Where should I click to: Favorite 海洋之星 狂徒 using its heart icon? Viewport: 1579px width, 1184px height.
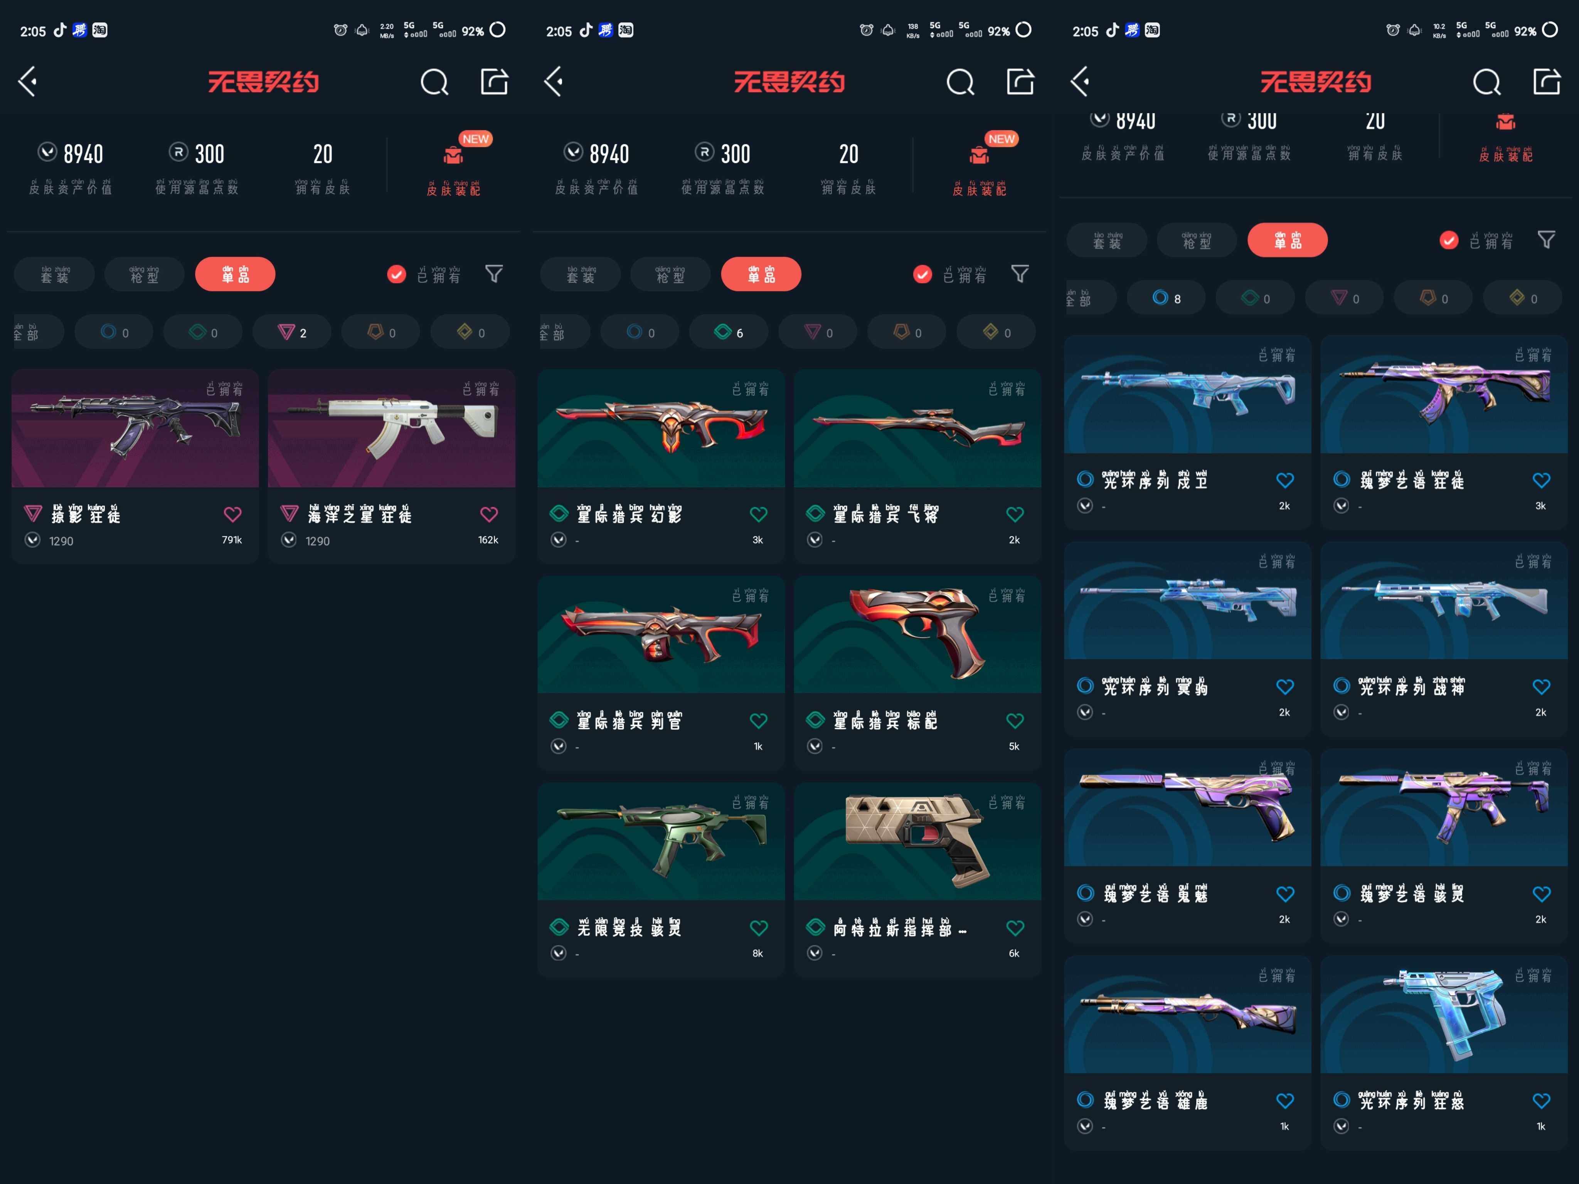pyautogui.click(x=489, y=515)
